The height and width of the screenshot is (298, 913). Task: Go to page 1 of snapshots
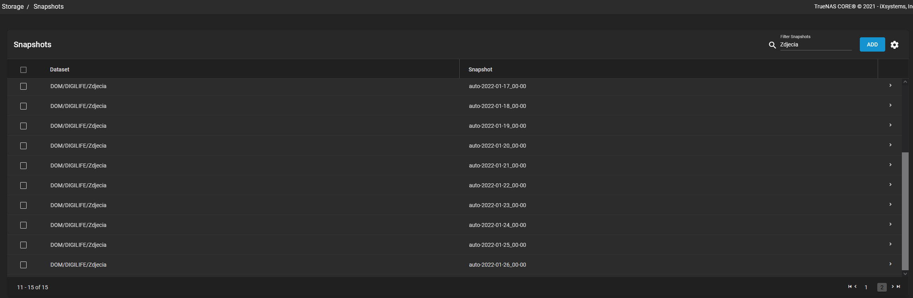pos(866,287)
